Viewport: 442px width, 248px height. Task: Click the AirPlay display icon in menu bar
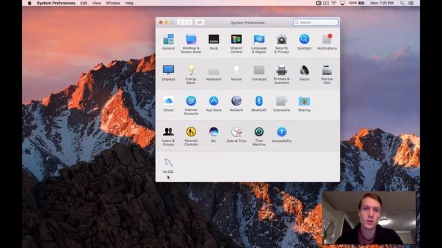coord(343,3)
